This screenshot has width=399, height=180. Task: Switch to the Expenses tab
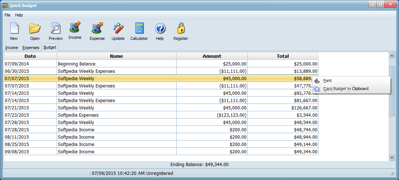click(x=31, y=48)
